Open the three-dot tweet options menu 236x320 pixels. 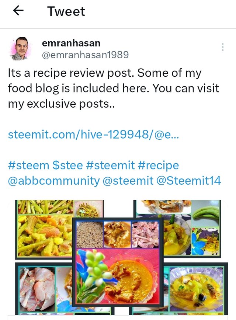222,47
